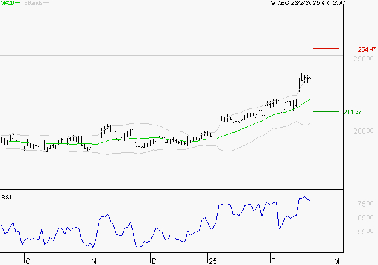
Task: Click the TEC copyright timestamp text
Action: click(308, 3)
